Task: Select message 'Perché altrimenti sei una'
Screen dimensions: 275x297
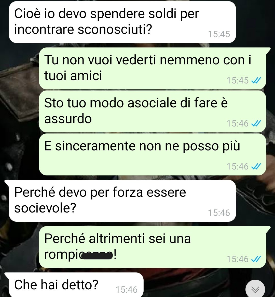Action: coord(153,247)
